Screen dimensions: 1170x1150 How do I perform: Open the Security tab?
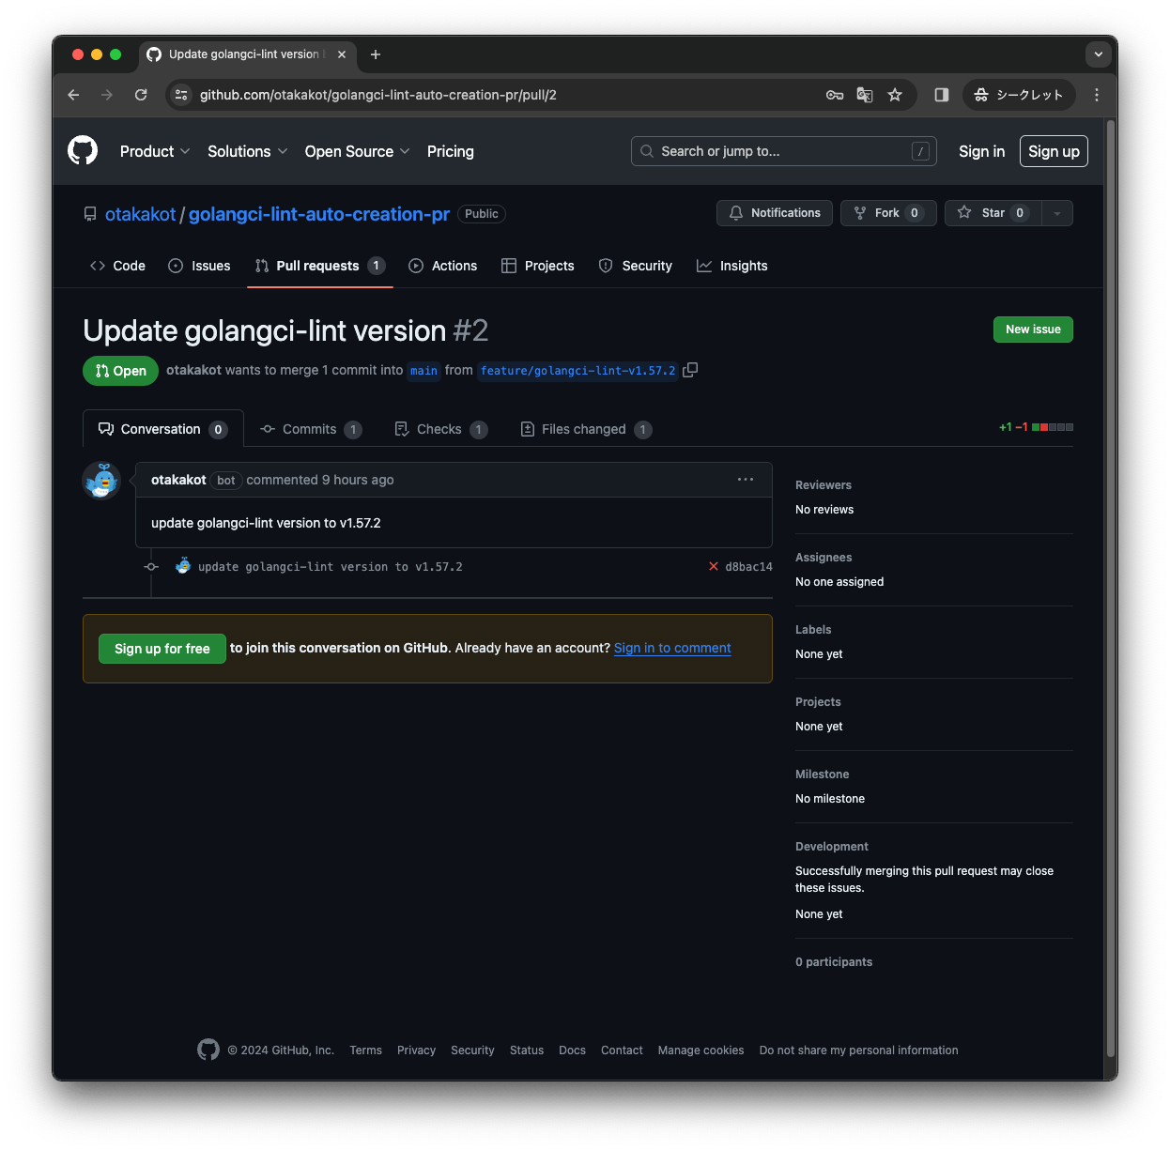click(x=636, y=266)
